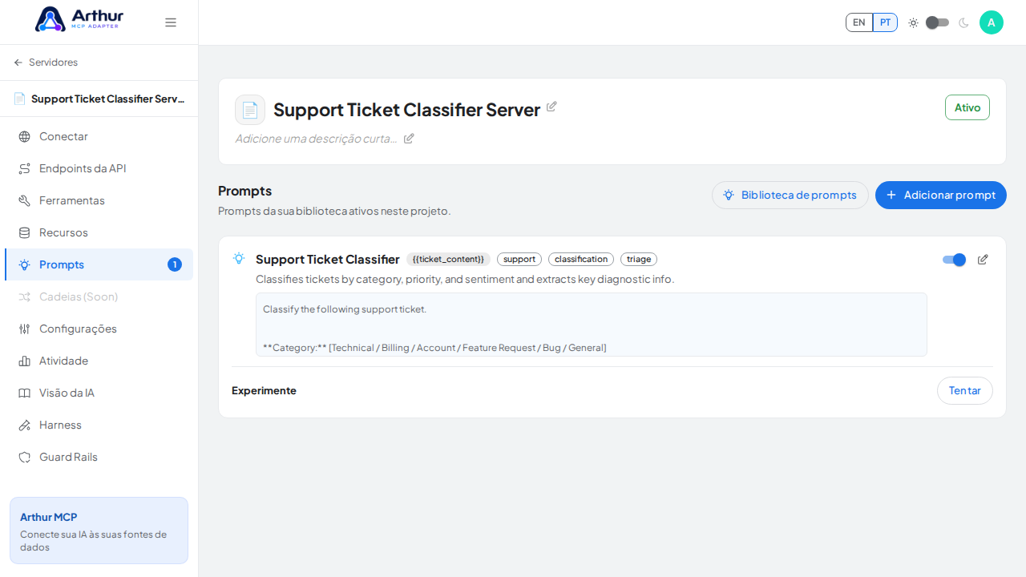
Task: Edit the Support Ticket Classifier prompt
Action: click(x=983, y=260)
